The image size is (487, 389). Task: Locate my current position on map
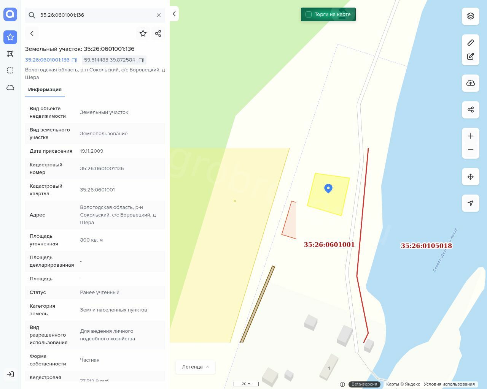471,203
